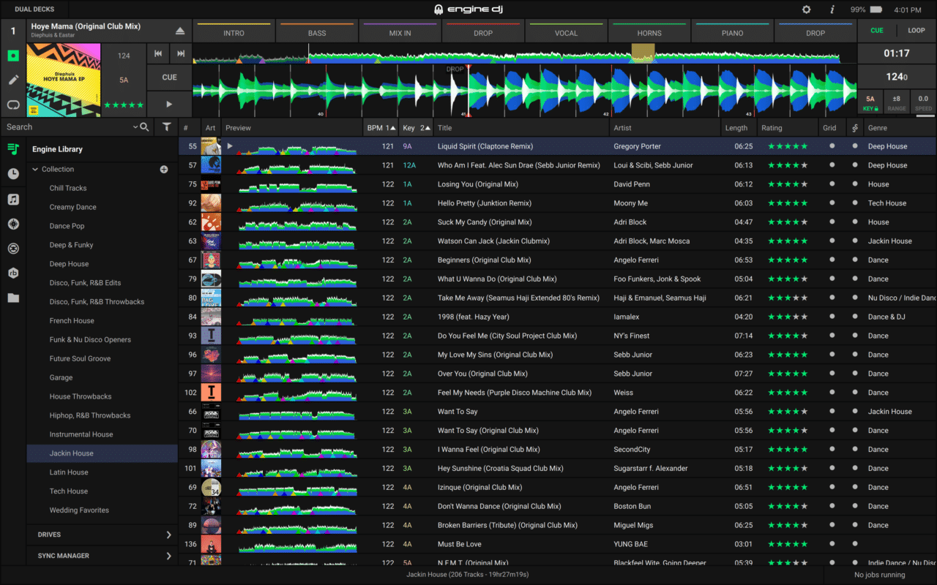
Task: Expand the DRIVES section
Action: (101, 535)
